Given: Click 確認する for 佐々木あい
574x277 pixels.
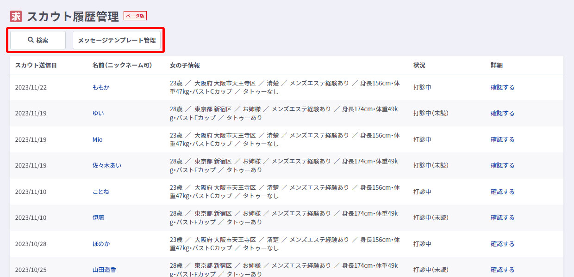Looking at the screenshot, I should [x=502, y=165].
